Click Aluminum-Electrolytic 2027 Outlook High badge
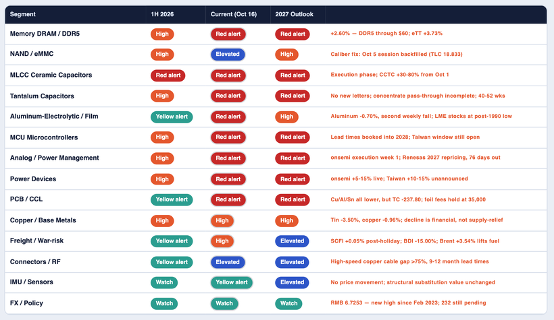Image resolution: width=554 pixels, height=320 pixels. [x=287, y=117]
